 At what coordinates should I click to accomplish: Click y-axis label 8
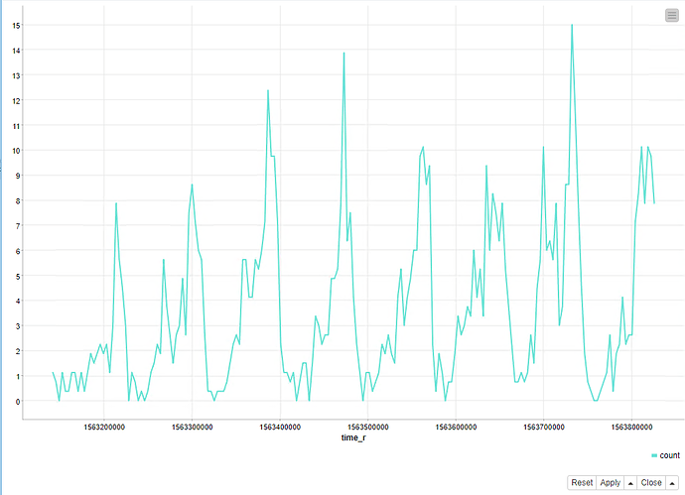pyautogui.click(x=18, y=201)
